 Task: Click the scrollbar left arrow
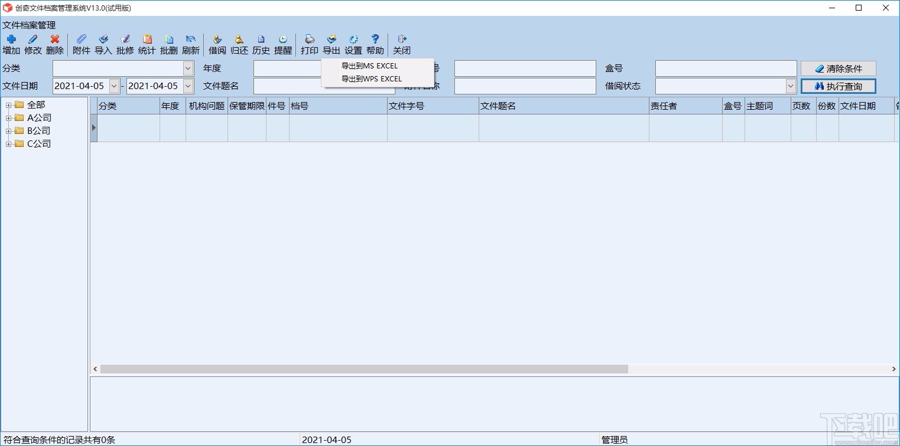pos(95,369)
